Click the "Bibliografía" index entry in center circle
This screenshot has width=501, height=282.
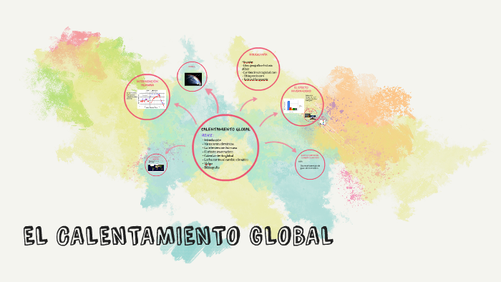pos(211,167)
